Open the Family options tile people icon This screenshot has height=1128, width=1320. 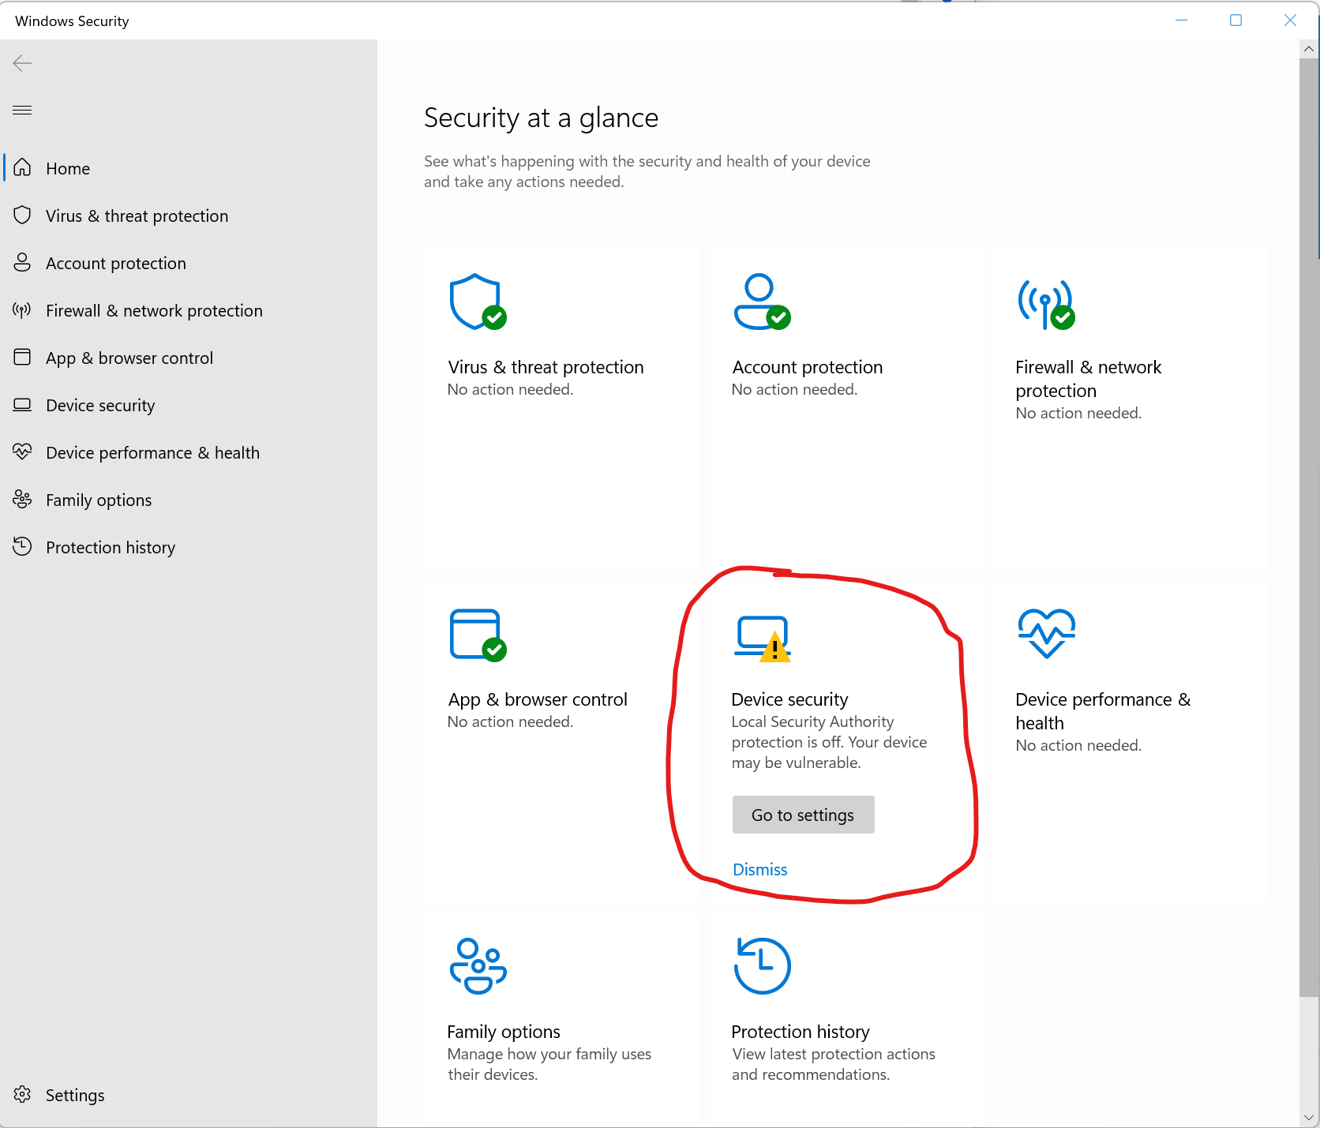(x=478, y=966)
